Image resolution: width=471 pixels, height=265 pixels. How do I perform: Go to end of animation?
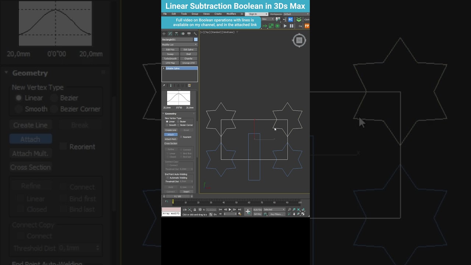[240, 209]
